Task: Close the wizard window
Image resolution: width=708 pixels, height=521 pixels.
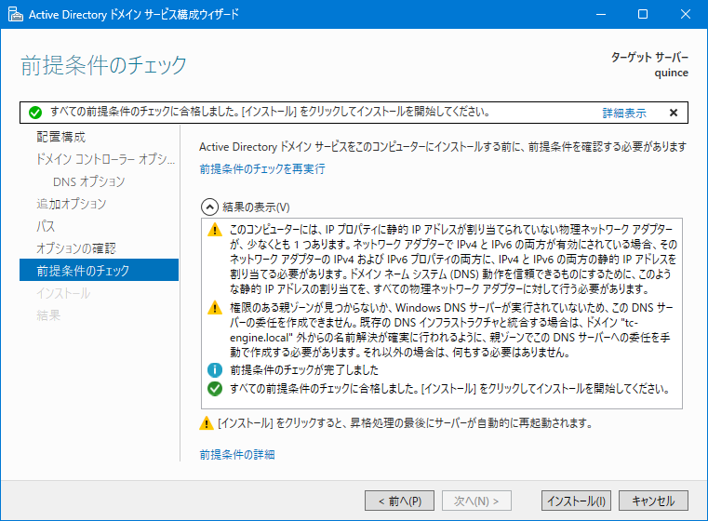Action: click(x=686, y=15)
